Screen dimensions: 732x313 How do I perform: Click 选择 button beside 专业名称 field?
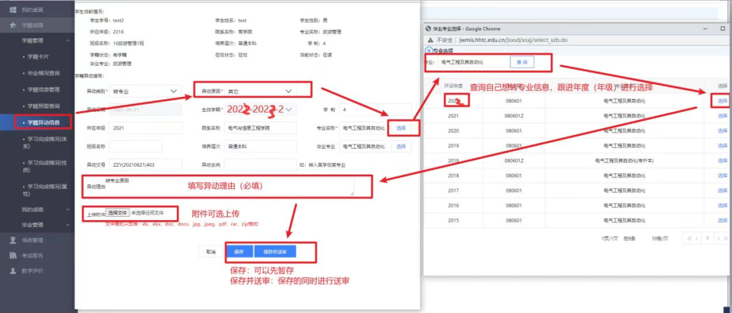point(401,128)
